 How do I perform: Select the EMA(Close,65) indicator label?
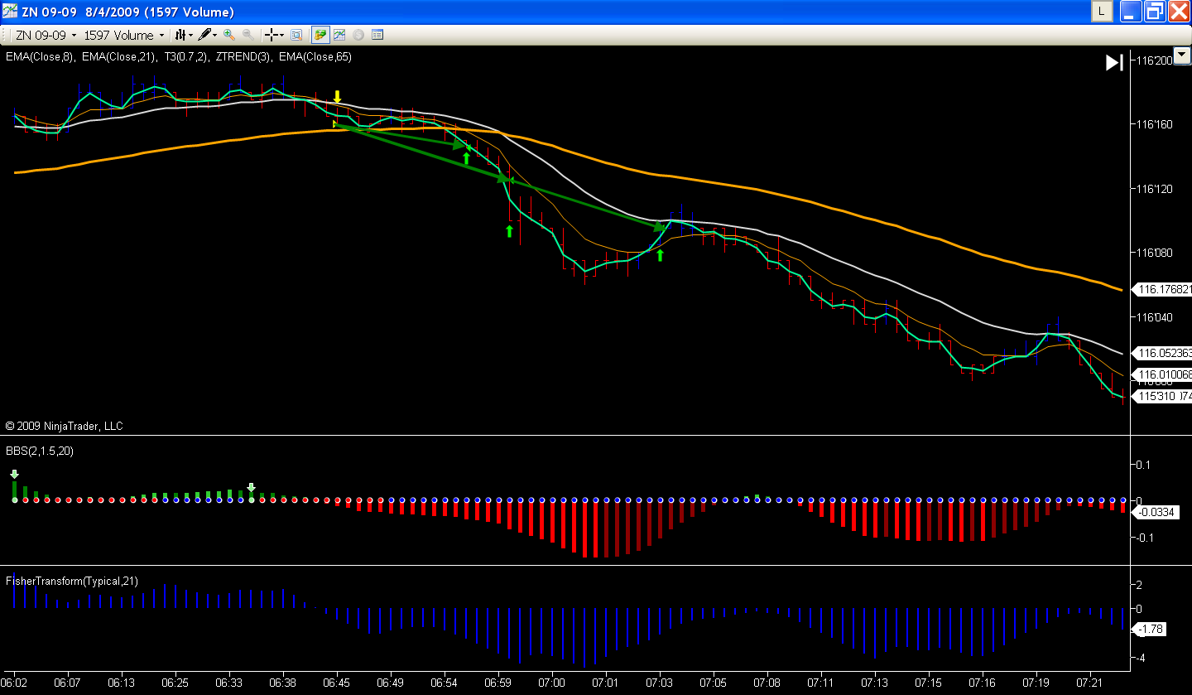315,56
